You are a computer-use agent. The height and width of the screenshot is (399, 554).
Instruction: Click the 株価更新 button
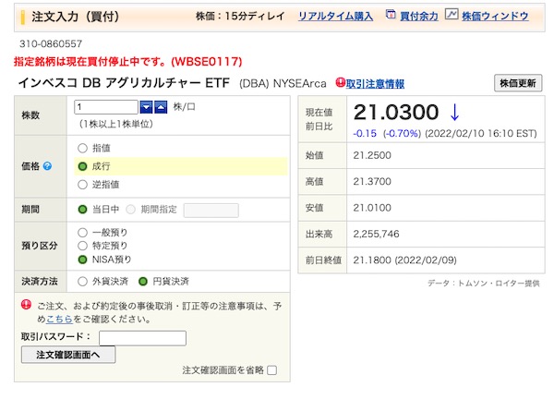click(518, 83)
